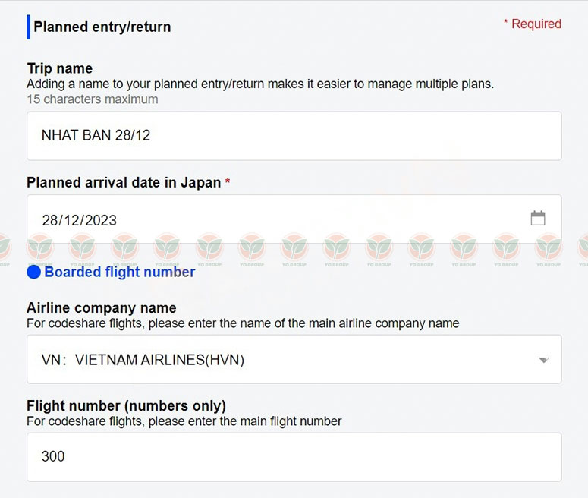
Task: Select the Boarded flight number heading
Action: 120,272
